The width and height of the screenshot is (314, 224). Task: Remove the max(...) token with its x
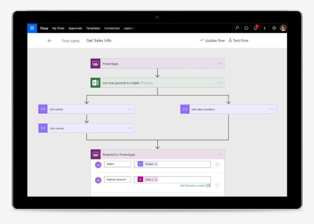(156, 180)
